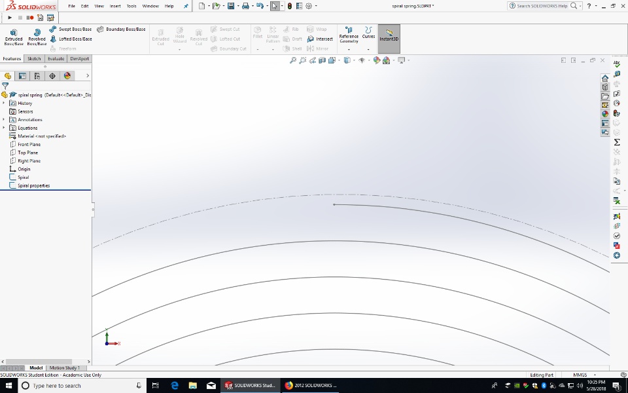Open the Tools menu
The width and height of the screenshot is (628, 393).
click(131, 6)
